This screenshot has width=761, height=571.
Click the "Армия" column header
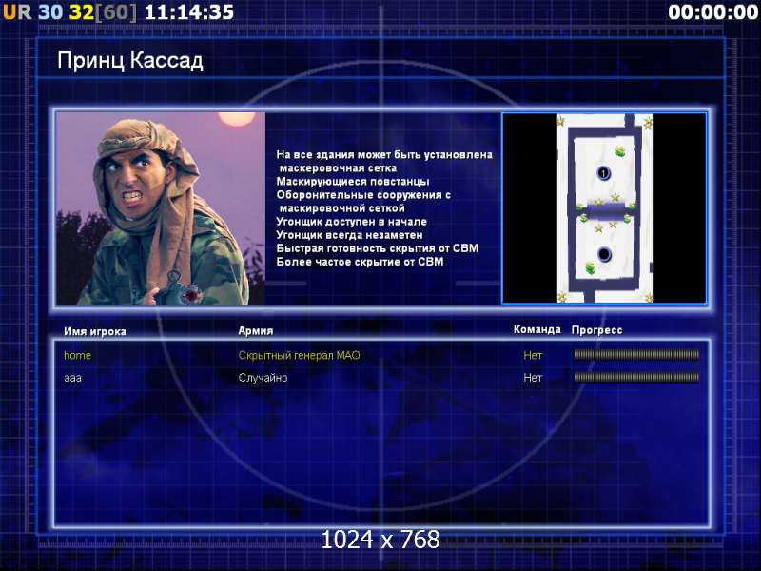pyautogui.click(x=256, y=330)
